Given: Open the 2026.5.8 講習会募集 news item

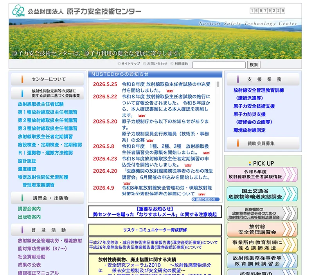Looking at the screenshot, I should (165, 149).
